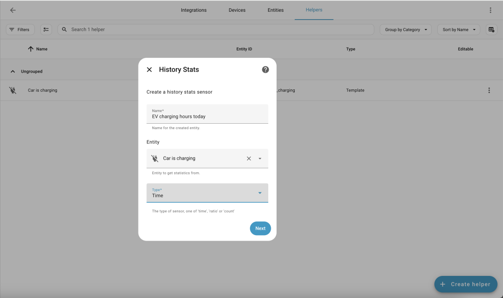Collapse the Ungrouped section
Screen dimensions: 503x298
tap(13, 72)
